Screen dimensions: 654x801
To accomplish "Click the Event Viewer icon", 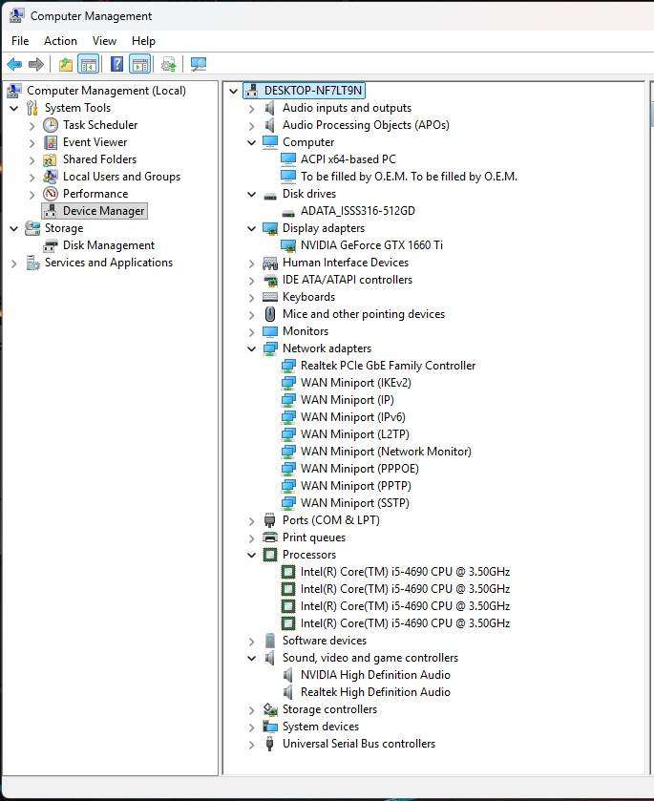I will (51, 142).
